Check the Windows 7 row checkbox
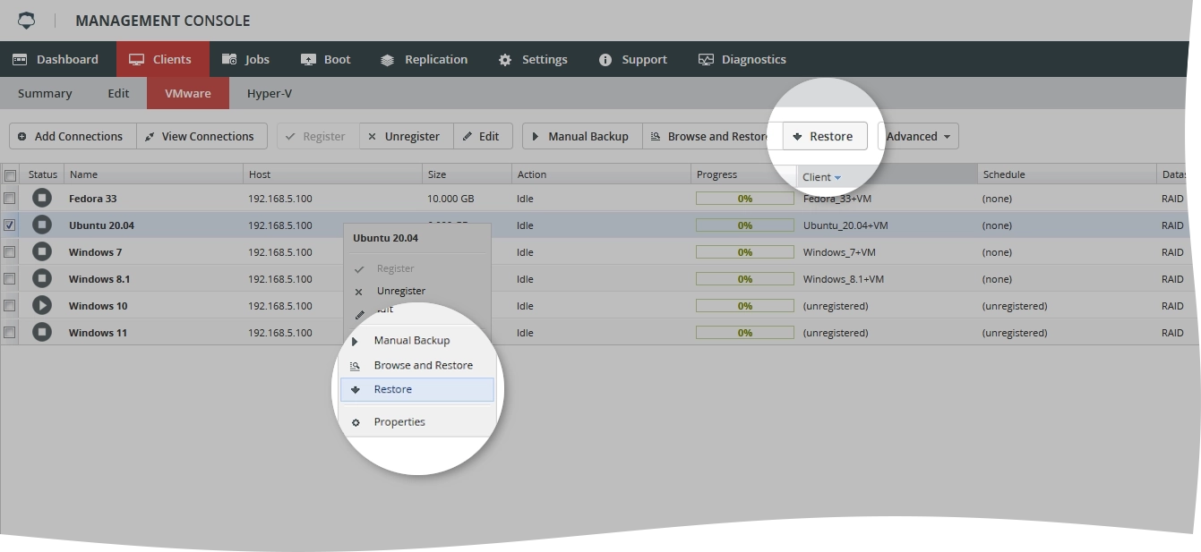This screenshot has height=552, width=1201. tap(10, 252)
